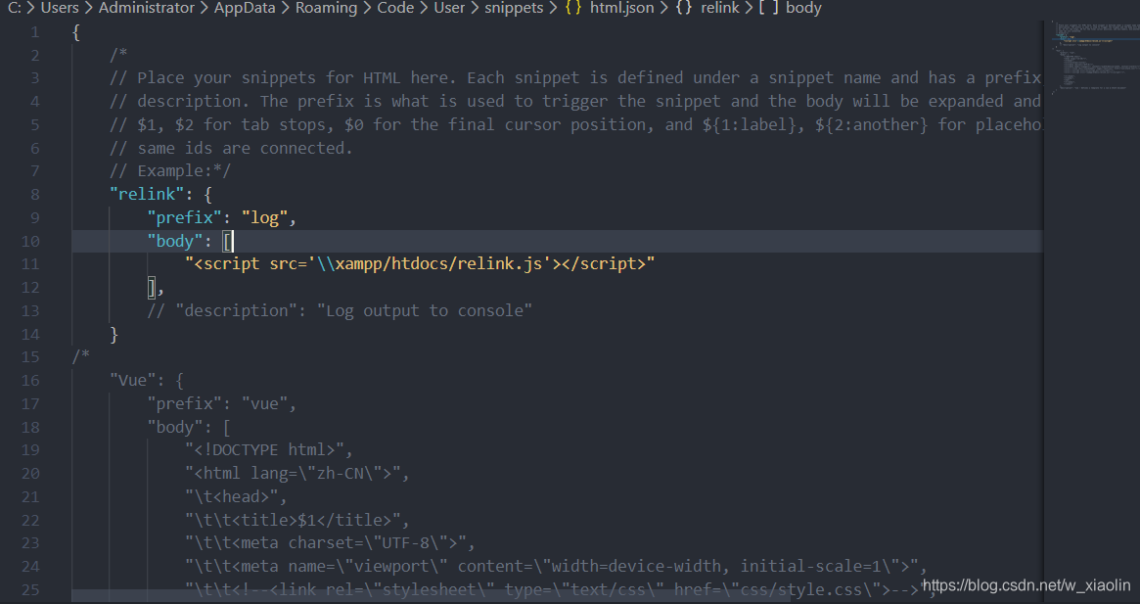Image resolution: width=1140 pixels, height=604 pixels.
Task: Open the Administrator breadcrumb folder
Action: (x=146, y=8)
